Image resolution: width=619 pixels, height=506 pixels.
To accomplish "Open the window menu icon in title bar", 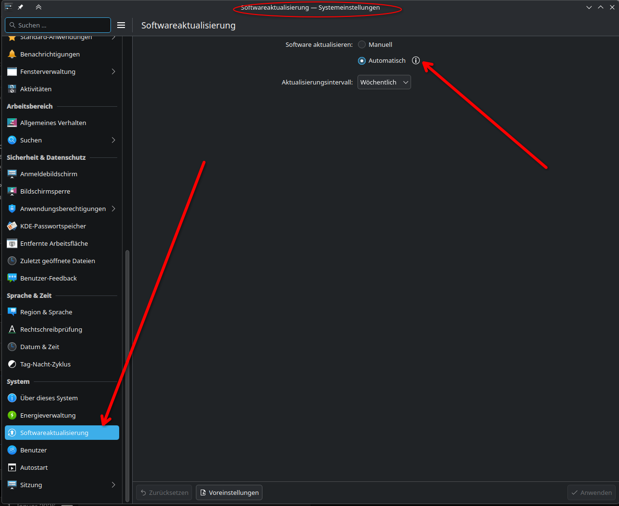I will coord(8,7).
